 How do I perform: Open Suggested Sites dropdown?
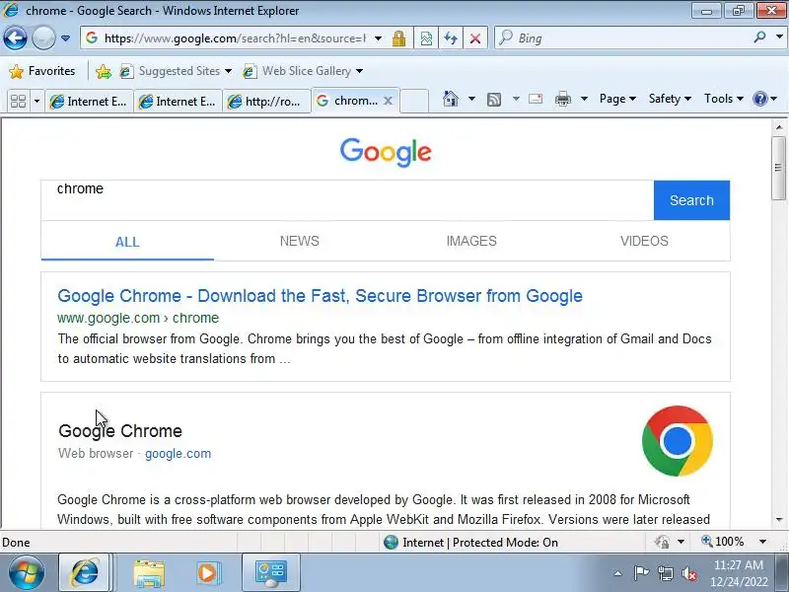(176, 71)
